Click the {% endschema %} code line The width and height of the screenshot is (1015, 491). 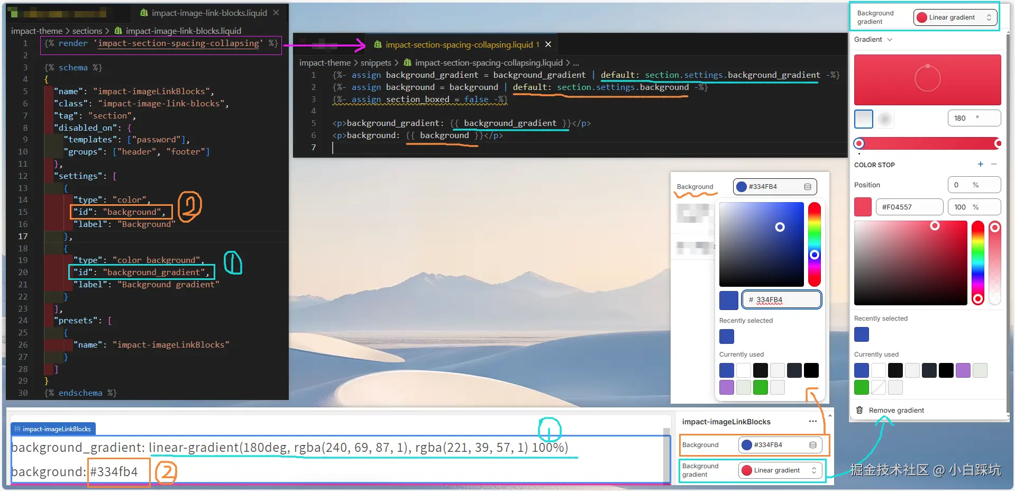coord(80,393)
